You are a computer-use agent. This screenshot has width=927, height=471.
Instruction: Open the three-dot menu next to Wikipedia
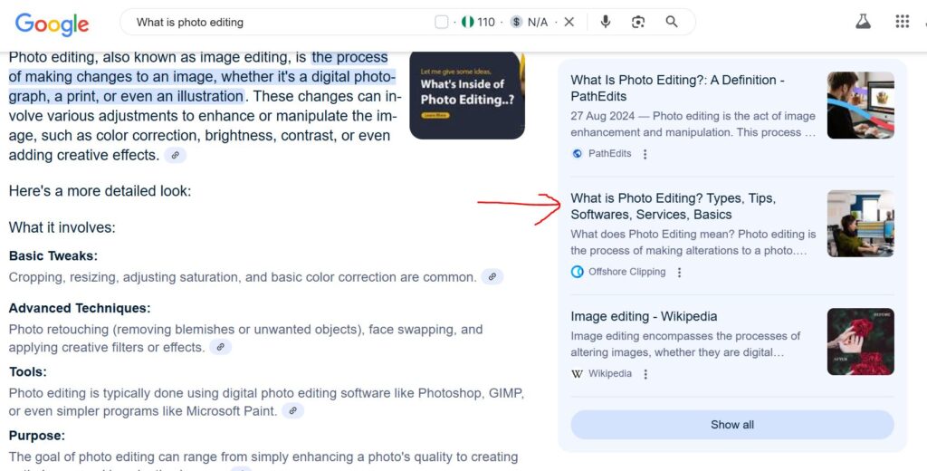point(645,374)
